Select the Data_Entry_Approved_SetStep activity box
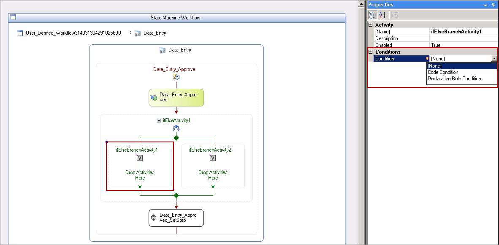This screenshot has height=245, width=499. click(176, 218)
